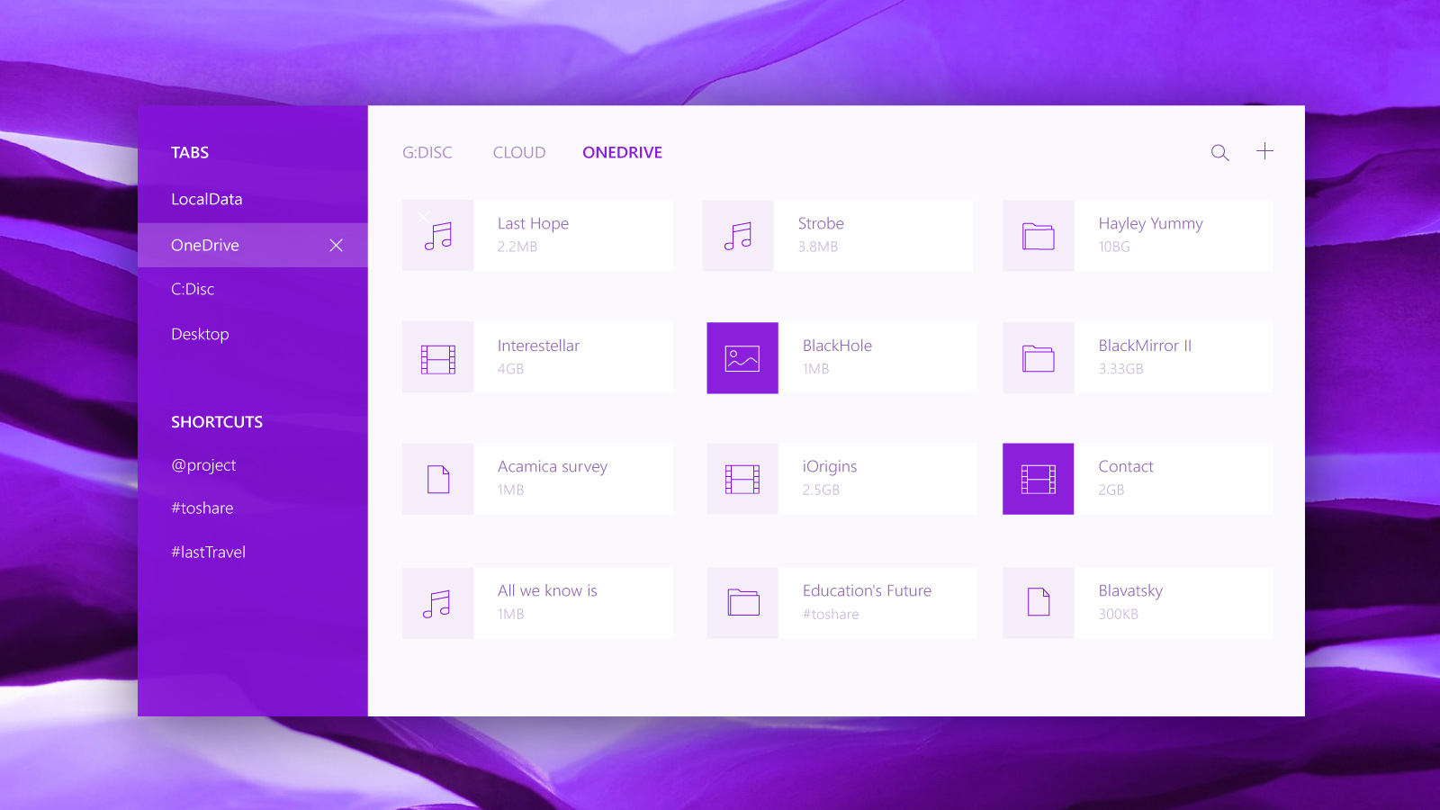
Task: Click the Strobe music note icon
Action: click(738, 236)
